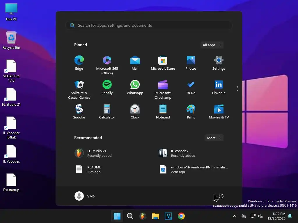Click the muted volume tray icon
Viewport: 298px width, 223px height.
(260, 216)
